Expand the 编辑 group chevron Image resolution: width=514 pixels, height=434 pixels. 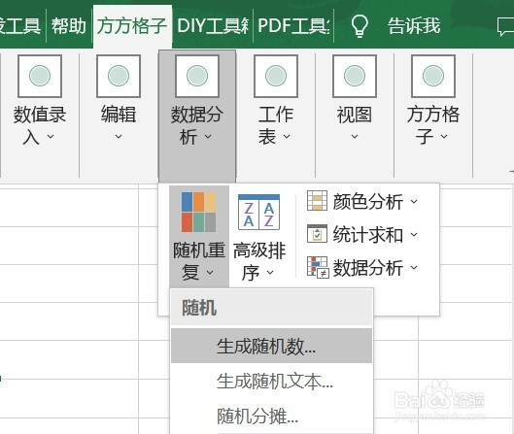119,136
